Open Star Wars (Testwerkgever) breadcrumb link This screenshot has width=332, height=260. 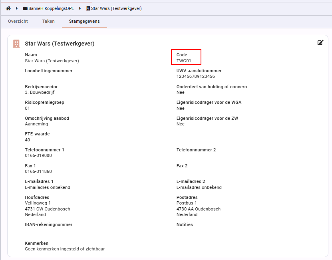pos(116,8)
